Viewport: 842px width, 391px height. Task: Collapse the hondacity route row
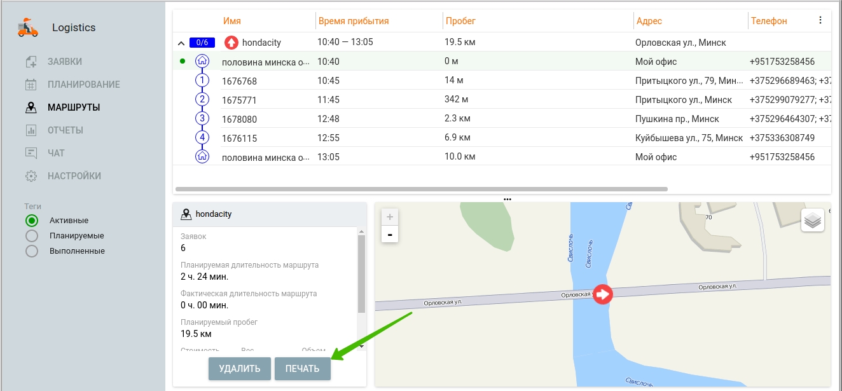pyautogui.click(x=181, y=43)
